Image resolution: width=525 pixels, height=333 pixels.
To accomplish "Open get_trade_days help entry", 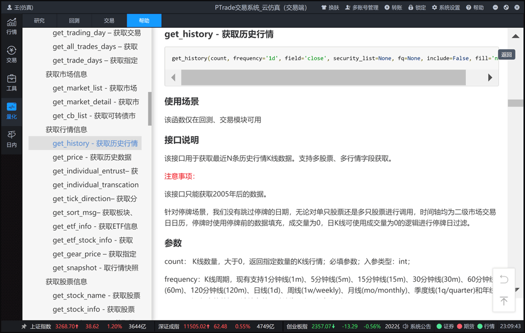I will (x=95, y=60).
